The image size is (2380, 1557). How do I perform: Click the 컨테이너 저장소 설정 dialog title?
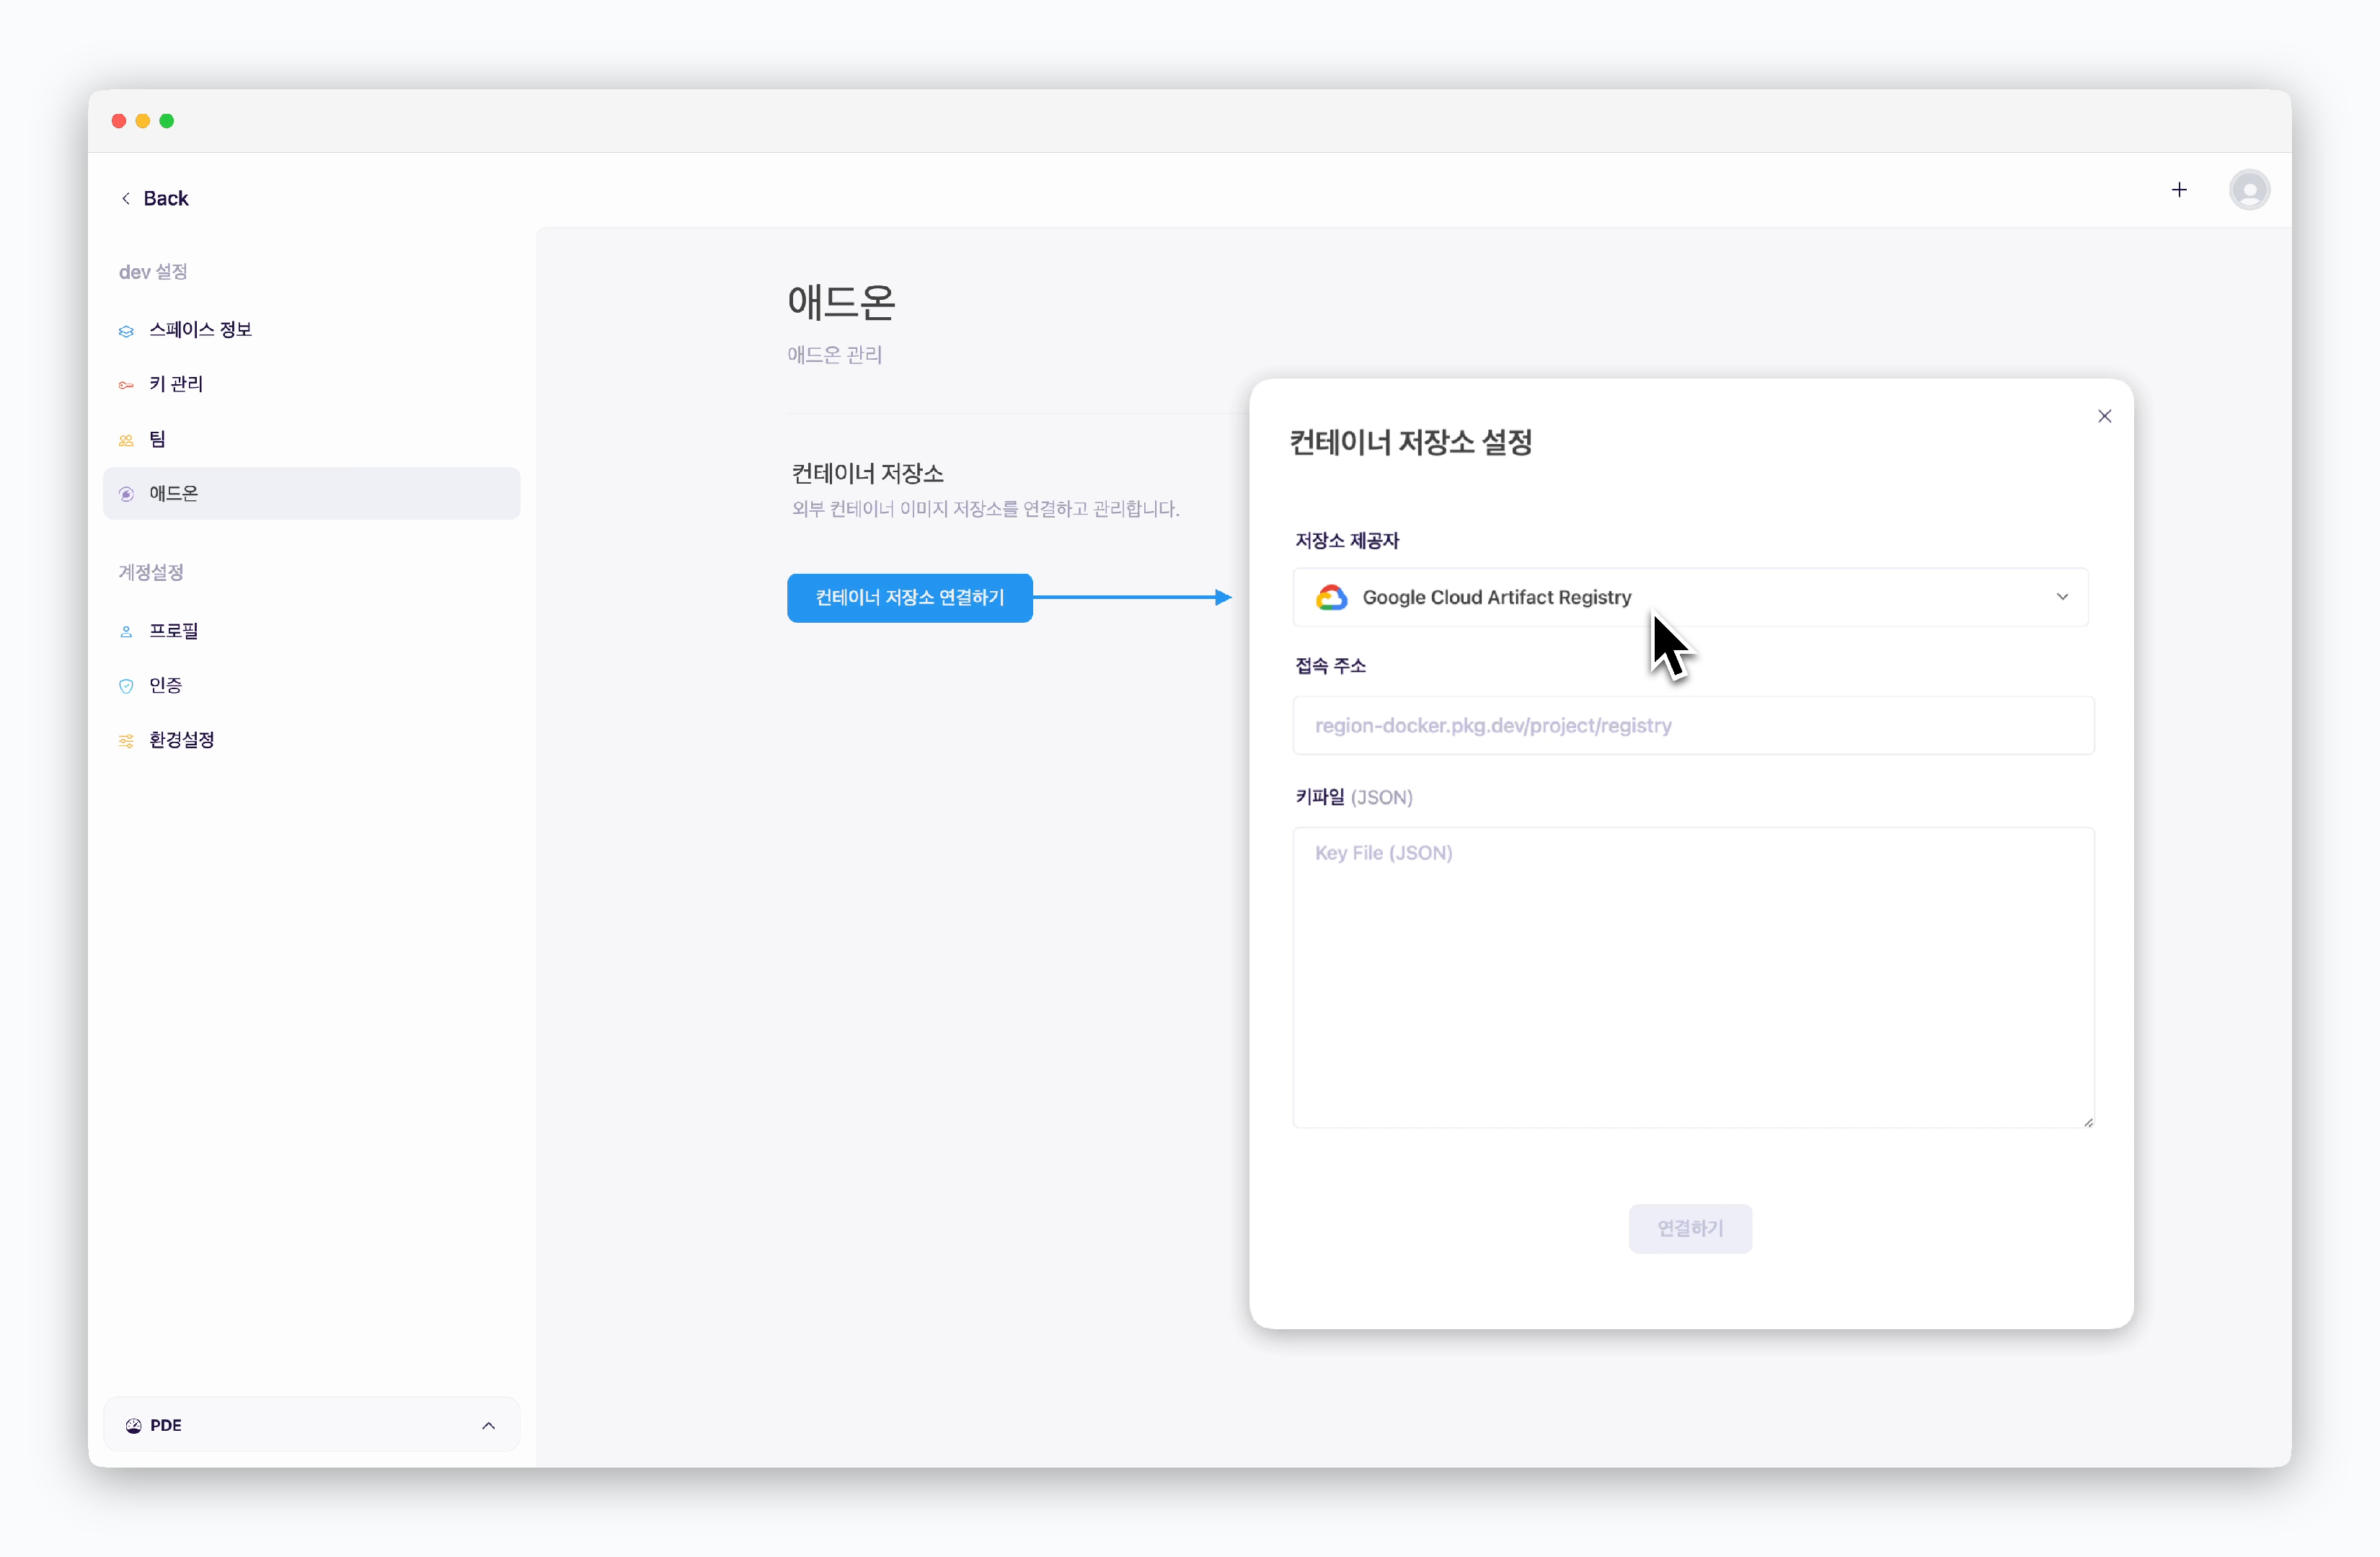click(x=1410, y=442)
